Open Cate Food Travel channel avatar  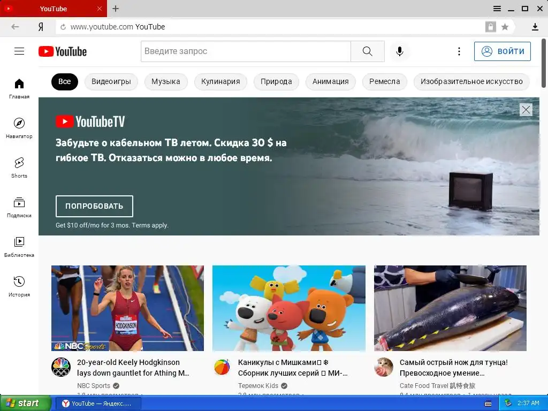click(x=383, y=367)
